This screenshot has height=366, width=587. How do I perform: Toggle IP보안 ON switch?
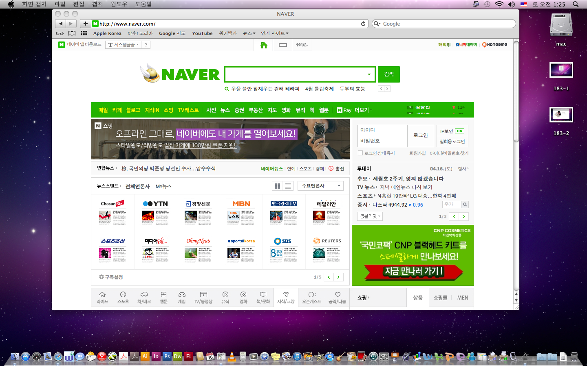click(459, 131)
